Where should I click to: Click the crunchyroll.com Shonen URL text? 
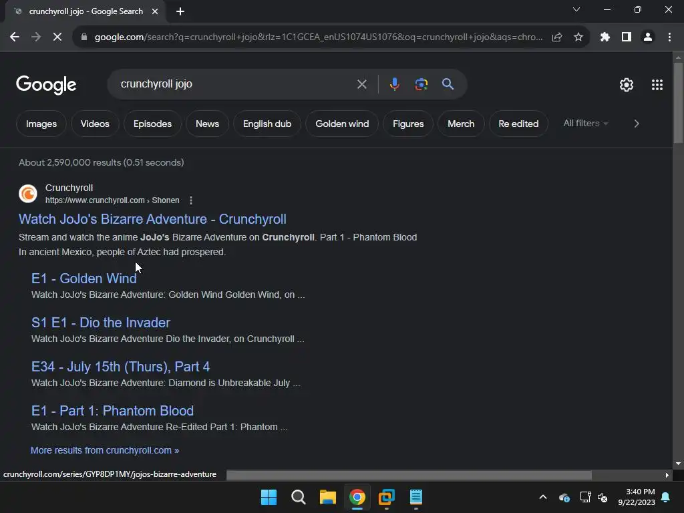pyautogui.click(x=112, y=200)
